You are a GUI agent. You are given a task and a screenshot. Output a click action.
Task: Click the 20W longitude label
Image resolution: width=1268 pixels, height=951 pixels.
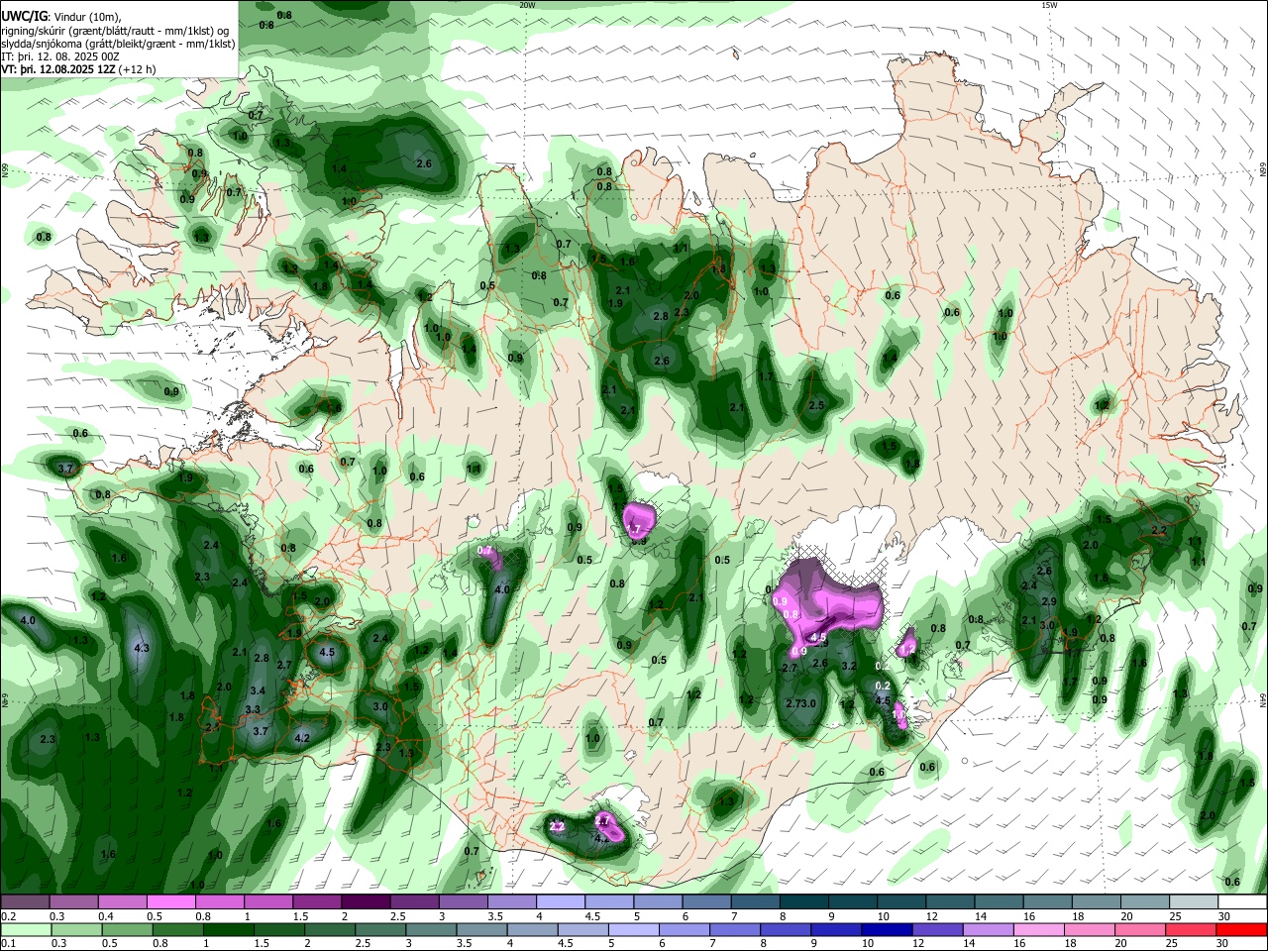[x=527, y=5]
